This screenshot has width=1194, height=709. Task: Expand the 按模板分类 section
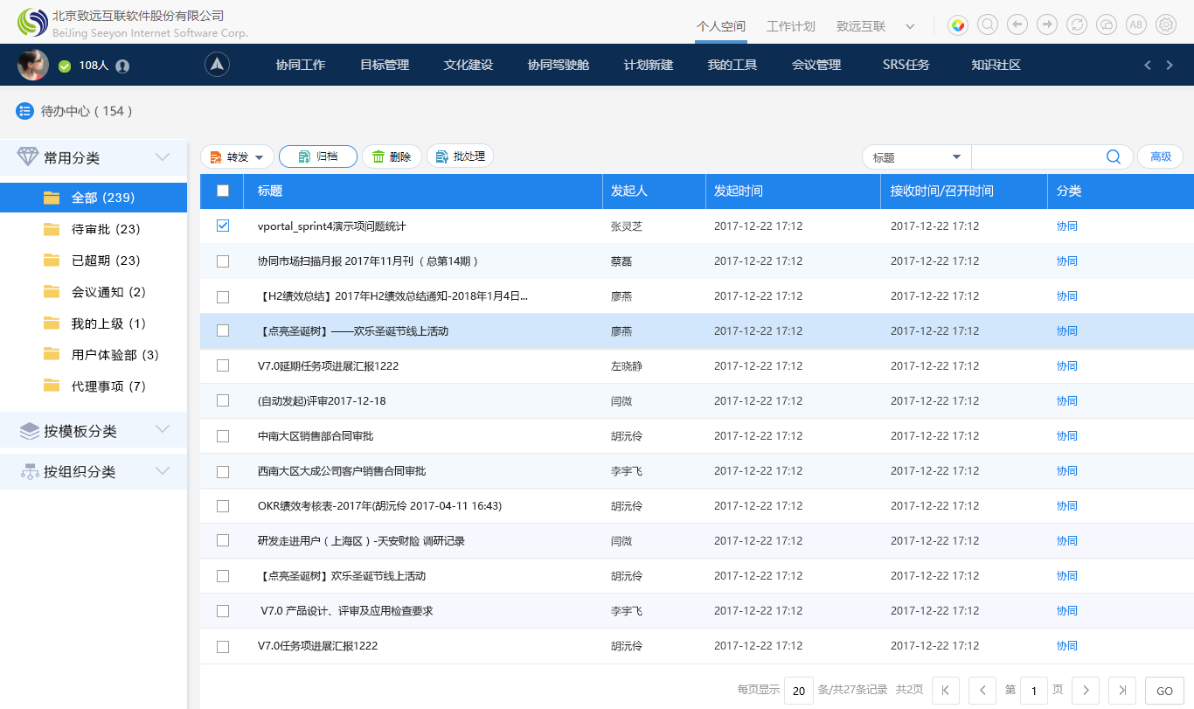[x=163, y=429]
